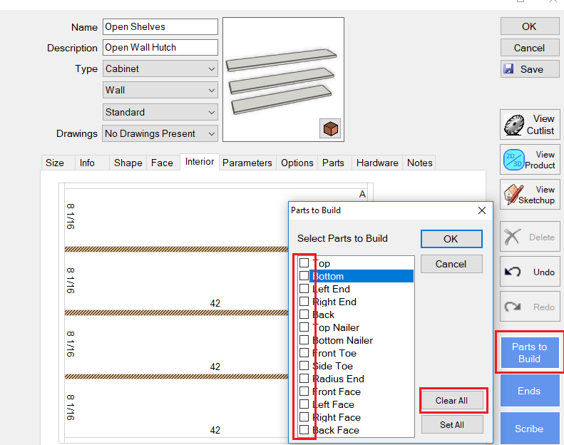
Task: Click the Clear All button
Action: coord(451,400)
